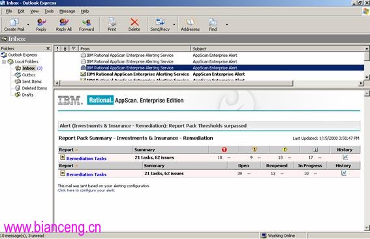Sort by the flag column header
Viewport: 370px width, 239px height.
(74, 49)
